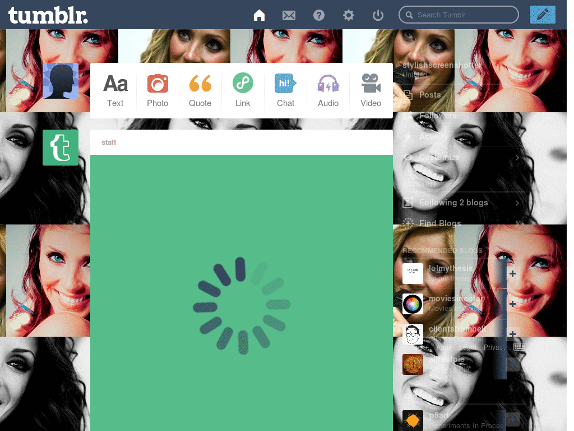Click the Customize eye icon
574x431 pixels.
point(408,157)
